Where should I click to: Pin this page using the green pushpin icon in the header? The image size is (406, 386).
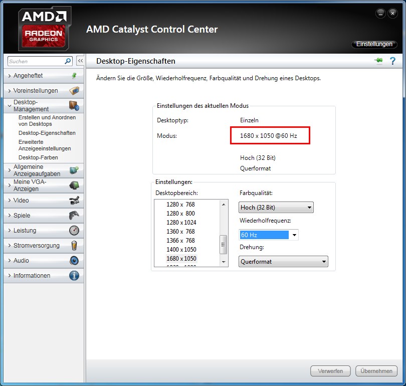coord(378,61)
